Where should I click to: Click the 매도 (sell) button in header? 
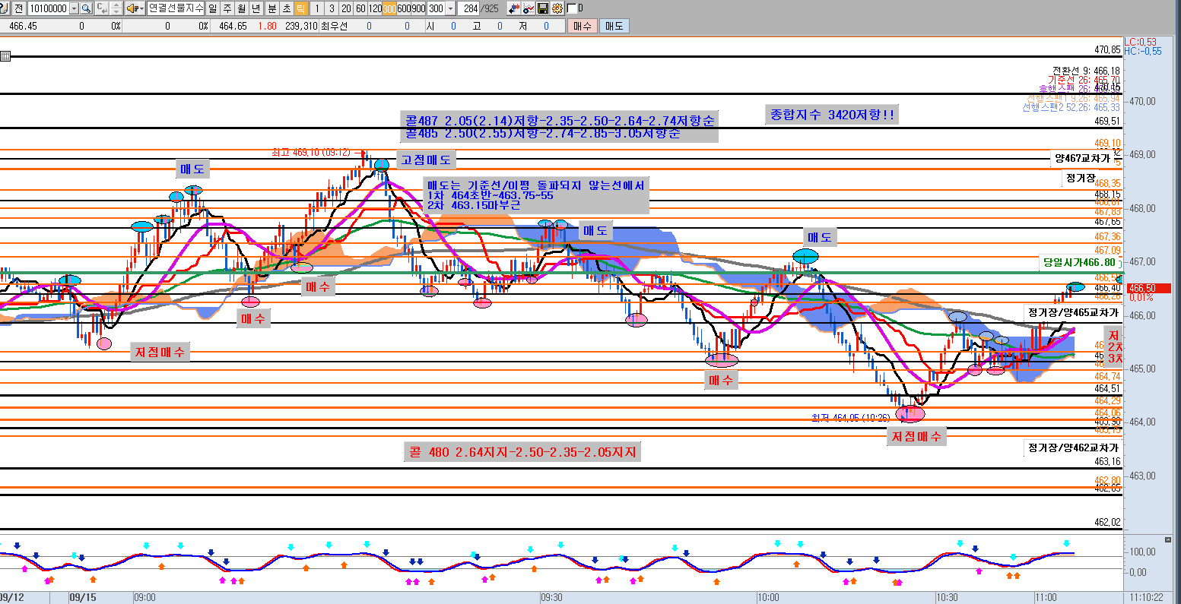click(613, 26)
